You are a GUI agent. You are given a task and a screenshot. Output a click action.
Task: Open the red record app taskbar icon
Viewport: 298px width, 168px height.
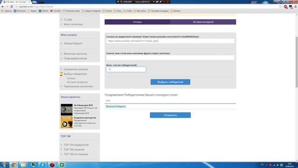(52, 165)
